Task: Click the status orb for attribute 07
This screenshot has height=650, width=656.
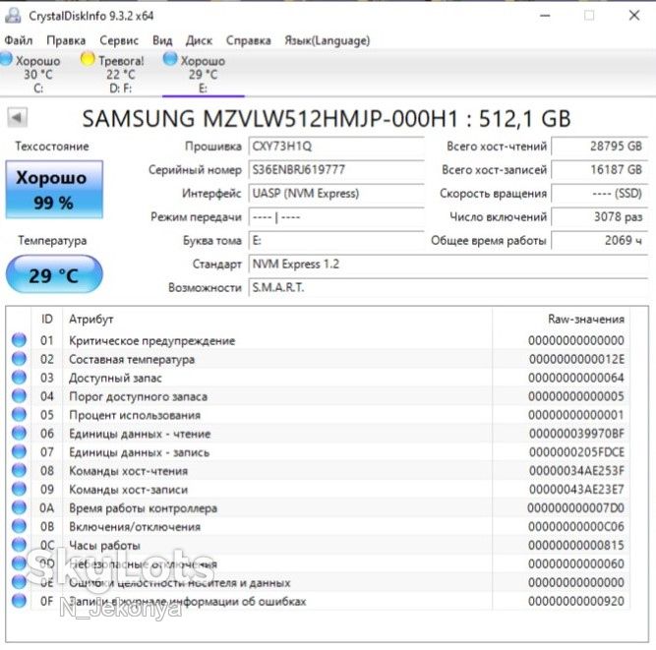Action: click(19, 451)
